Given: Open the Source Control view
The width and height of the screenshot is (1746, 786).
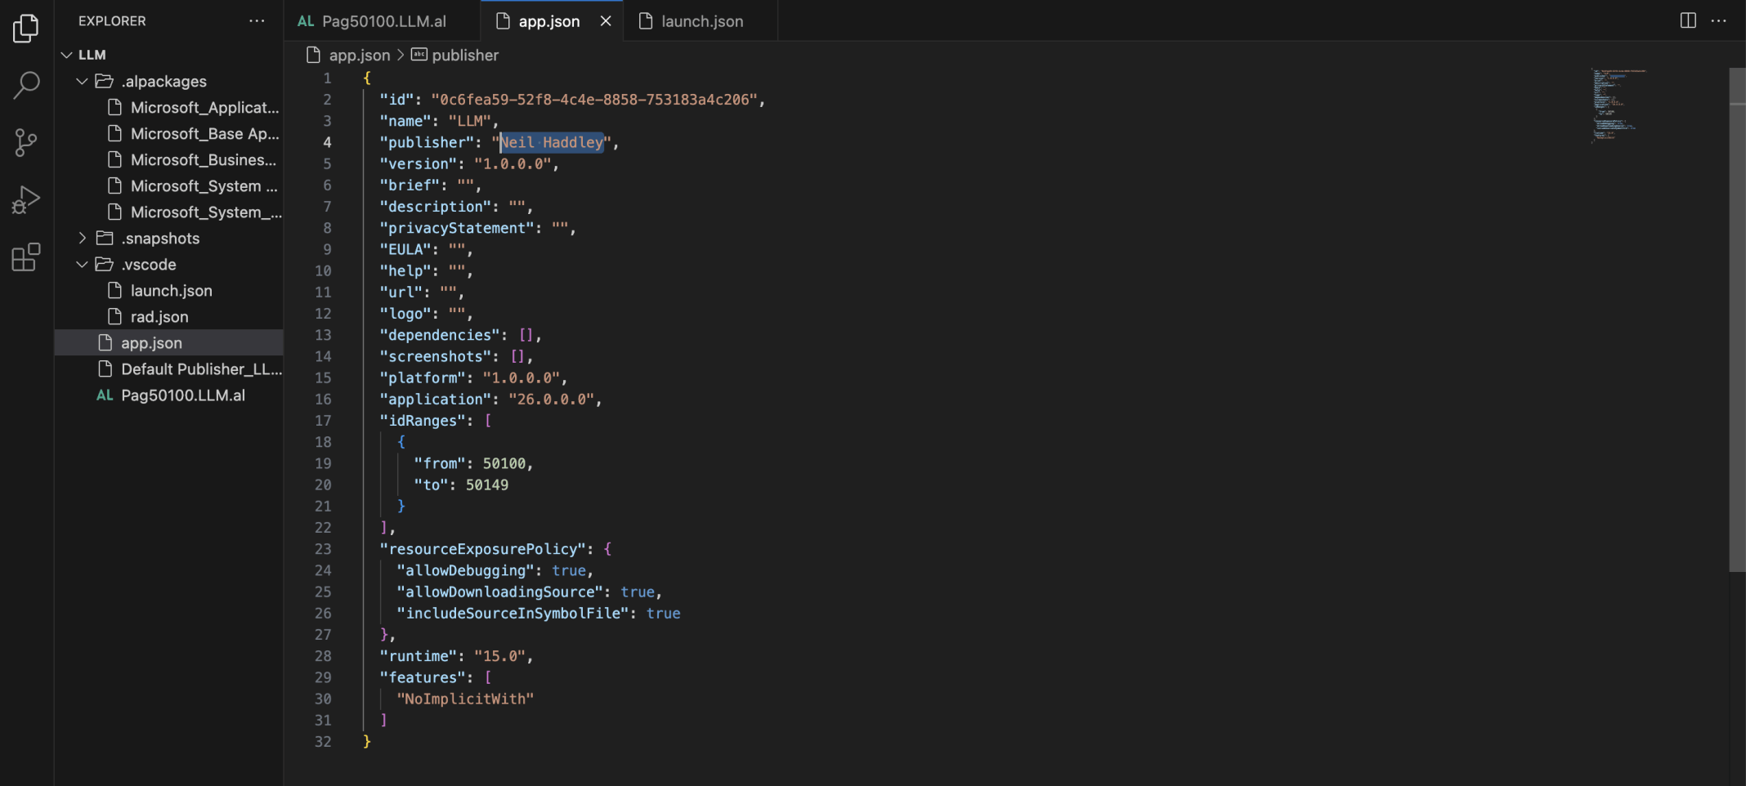Looking at the screenshot, I should click(x=26, y=143).
